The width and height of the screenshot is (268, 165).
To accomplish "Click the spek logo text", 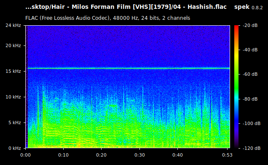I will click(242, 7).
